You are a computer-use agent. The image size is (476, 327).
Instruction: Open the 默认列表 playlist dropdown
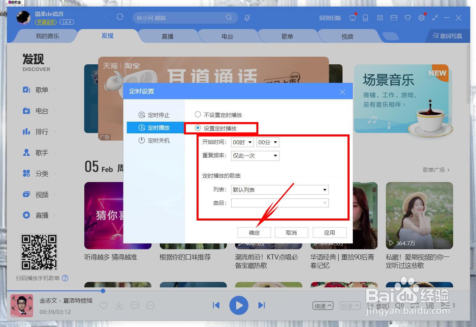[x=279, y=190]
